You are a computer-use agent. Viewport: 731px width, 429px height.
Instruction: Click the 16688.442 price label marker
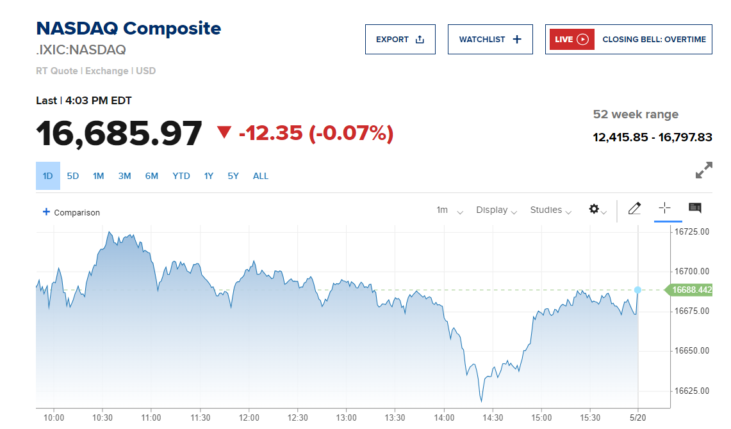691,290
